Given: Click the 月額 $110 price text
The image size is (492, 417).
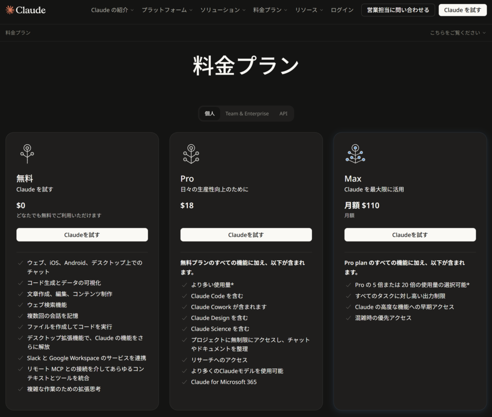Looking at the screenshot, I should tap(362, 205).
